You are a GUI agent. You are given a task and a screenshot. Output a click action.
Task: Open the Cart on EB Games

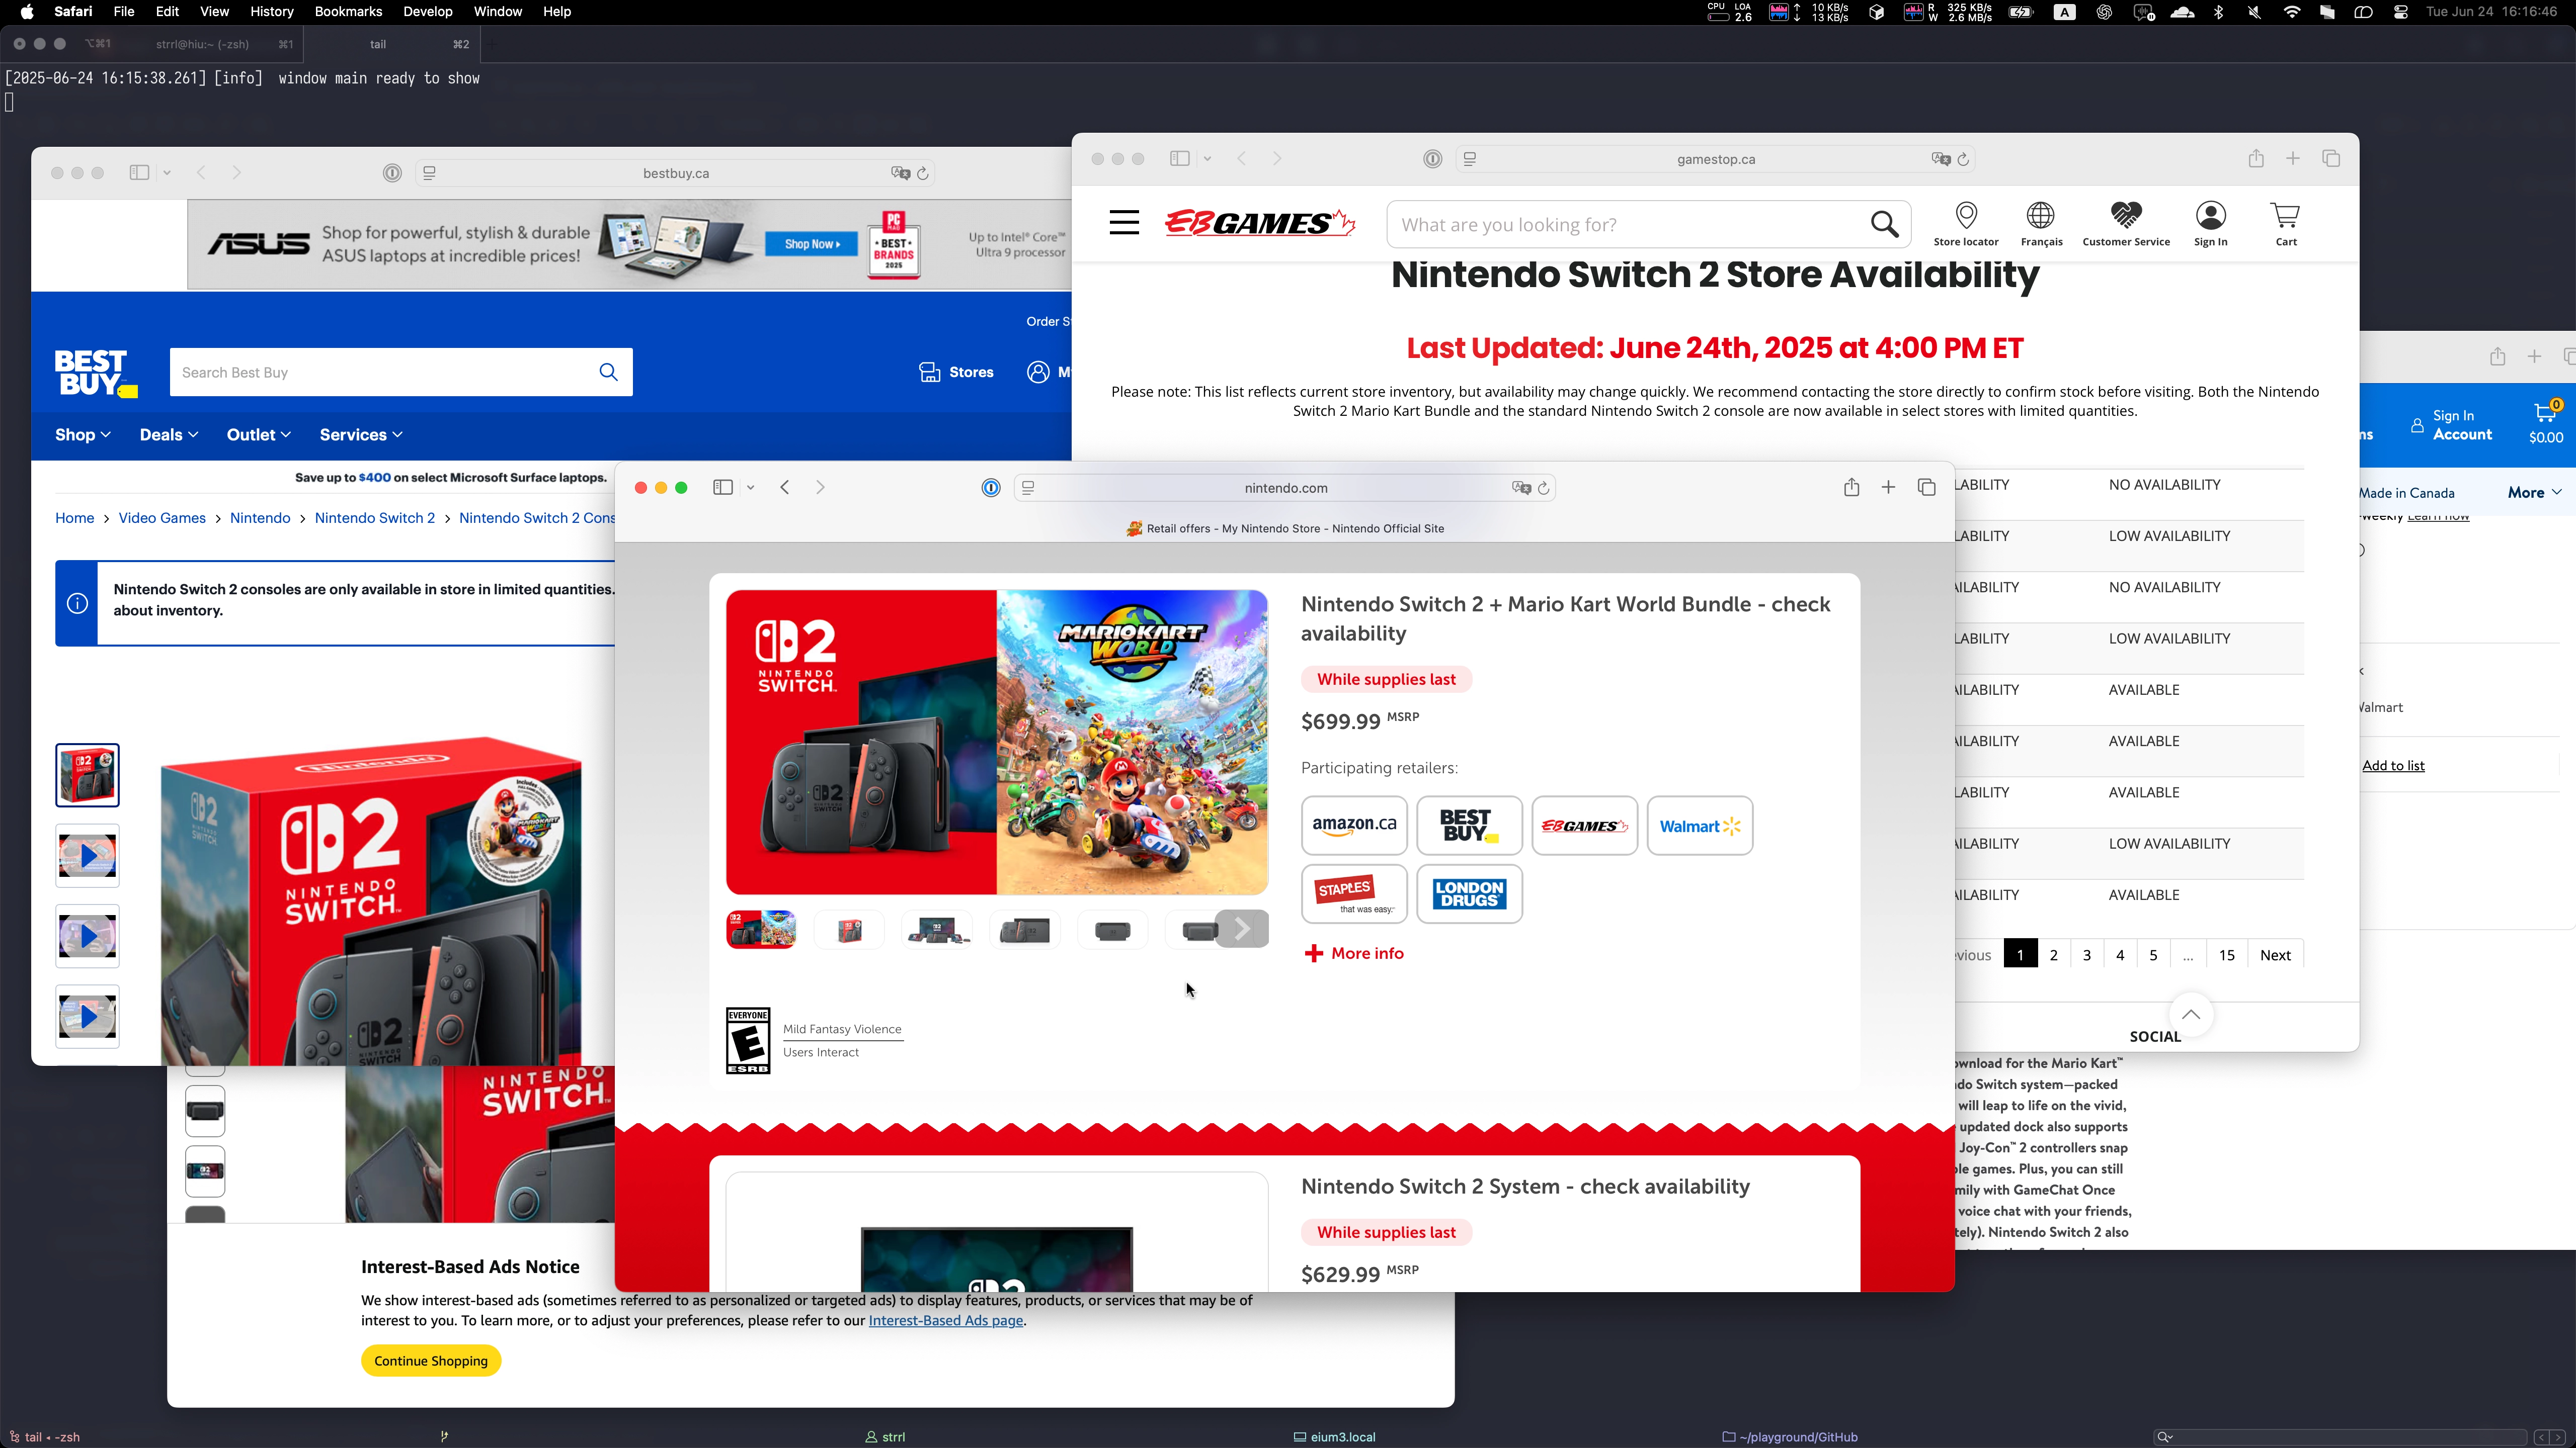pos(2285,222)
